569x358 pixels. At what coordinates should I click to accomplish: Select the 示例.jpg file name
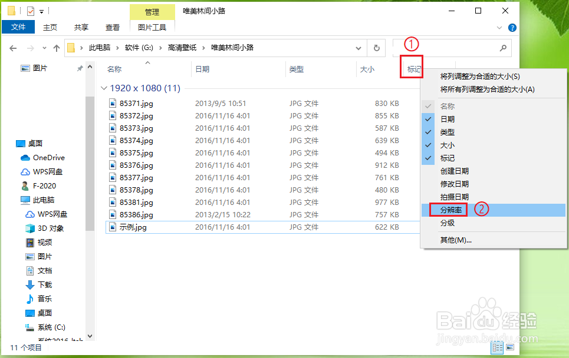(133, 227)
